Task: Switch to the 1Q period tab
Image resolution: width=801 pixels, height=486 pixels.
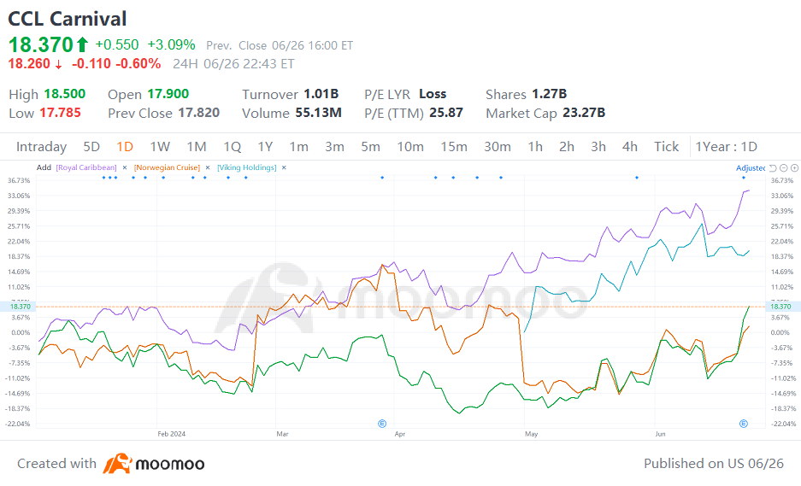Action: tap(232, 147)
